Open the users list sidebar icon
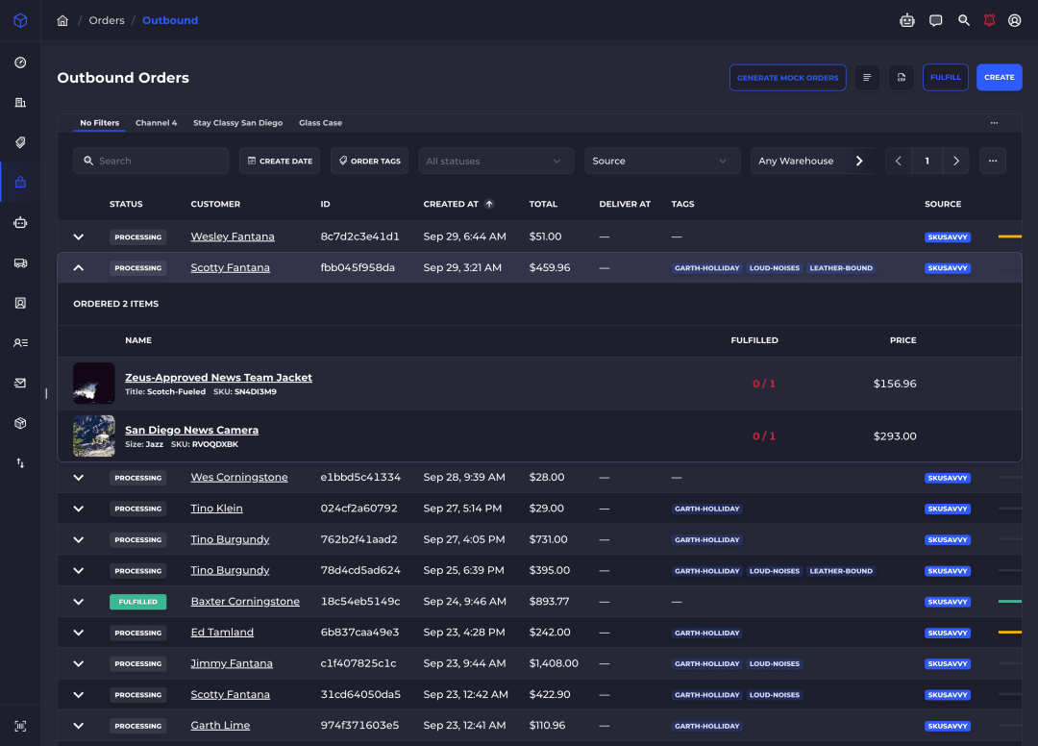The width and height of the screenshot is (1038, 746). point(20,343)
